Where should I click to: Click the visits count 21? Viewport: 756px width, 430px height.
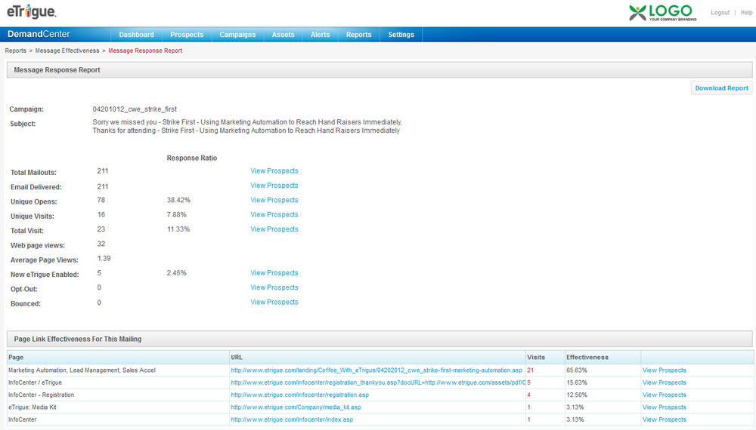pos(531,370)
